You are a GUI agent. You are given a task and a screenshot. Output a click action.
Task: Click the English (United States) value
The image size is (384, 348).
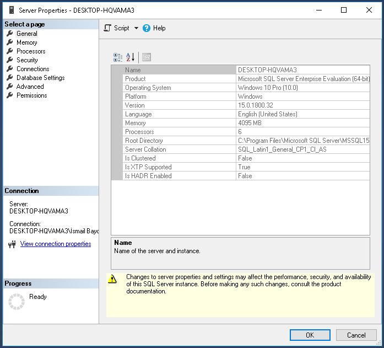267,114
